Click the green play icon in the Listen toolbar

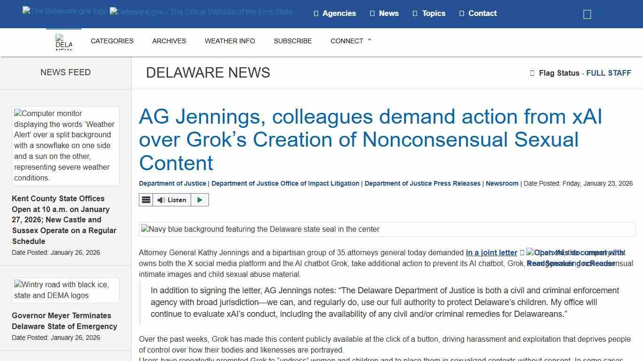[x=200, y=200]
